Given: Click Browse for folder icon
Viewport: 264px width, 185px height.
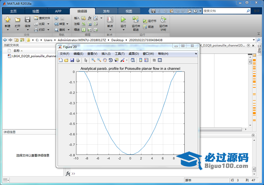Looking at the screenshot, I should [22, 40].
